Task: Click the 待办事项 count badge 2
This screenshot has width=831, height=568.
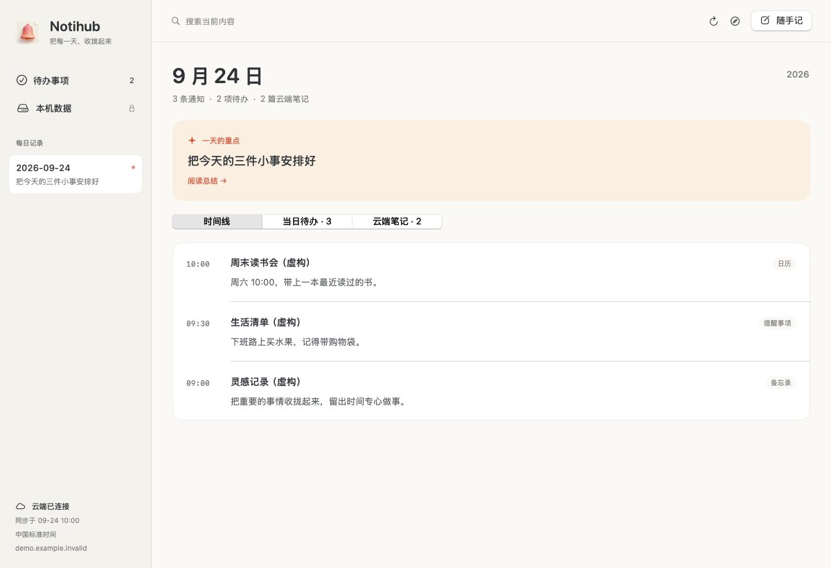Action: [132, 81]
